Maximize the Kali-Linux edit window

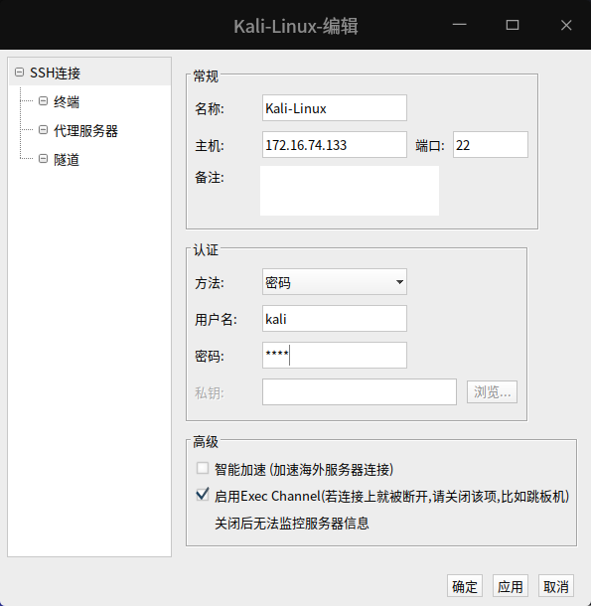click(x=513, y=25)
